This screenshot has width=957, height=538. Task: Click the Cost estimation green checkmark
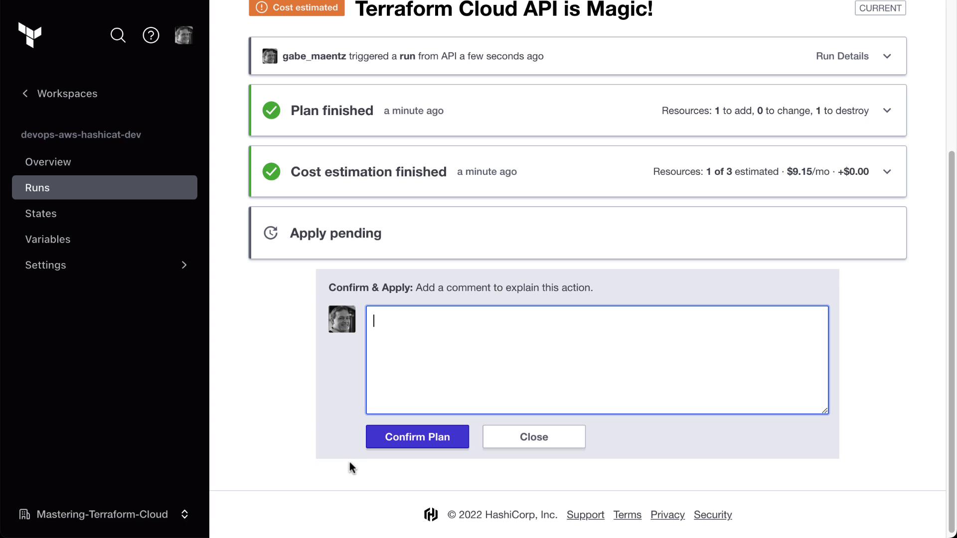coord(272,172)
